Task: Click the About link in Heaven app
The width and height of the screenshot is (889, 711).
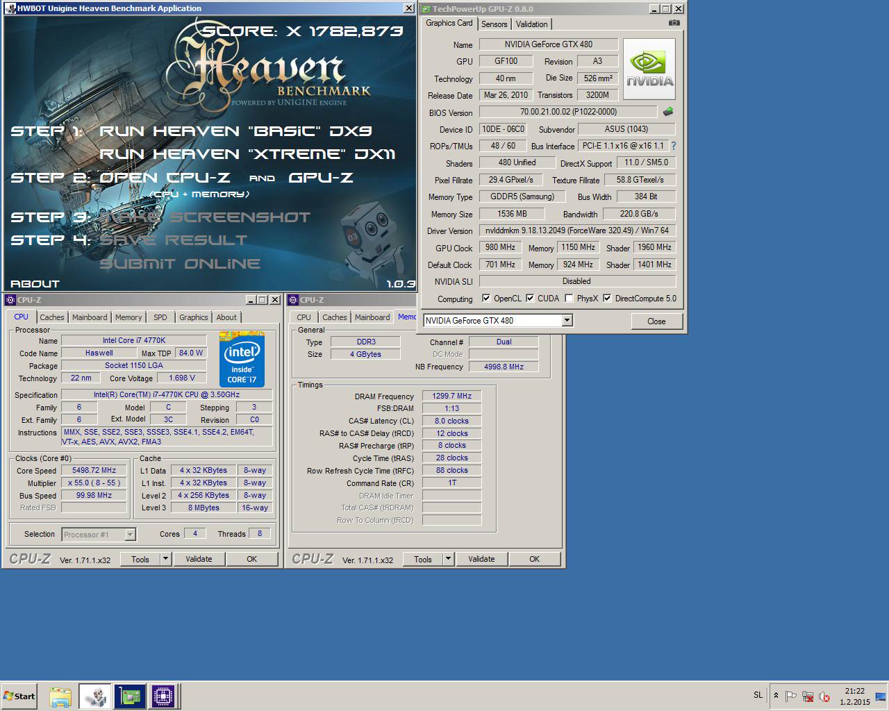Action: tap(35, 283)
